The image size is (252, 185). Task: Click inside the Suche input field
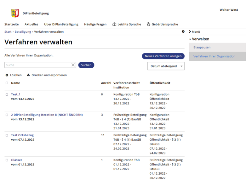point(35,65)
